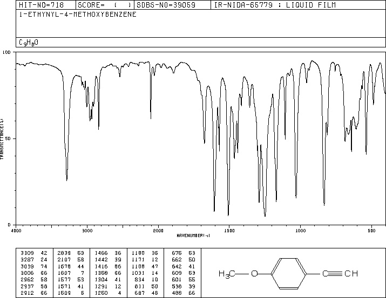Click the WAVENUMBER axis title

[193, 235]
